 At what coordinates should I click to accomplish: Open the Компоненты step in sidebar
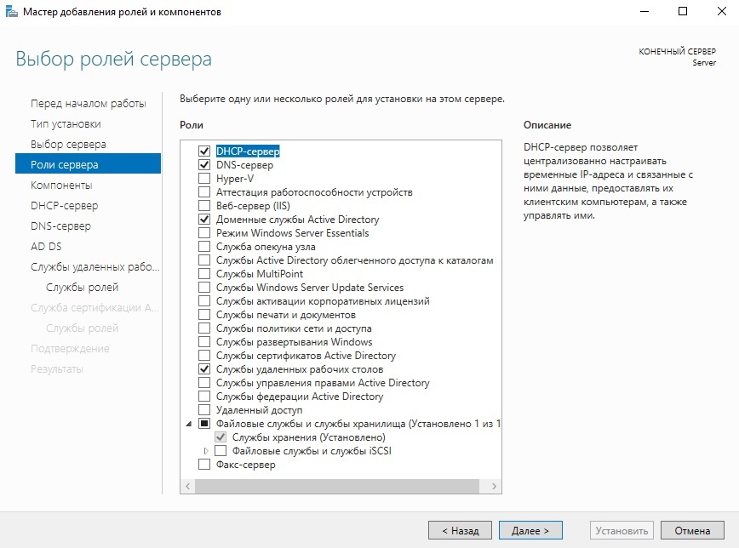pyautogui.click(x=61, y=186)
